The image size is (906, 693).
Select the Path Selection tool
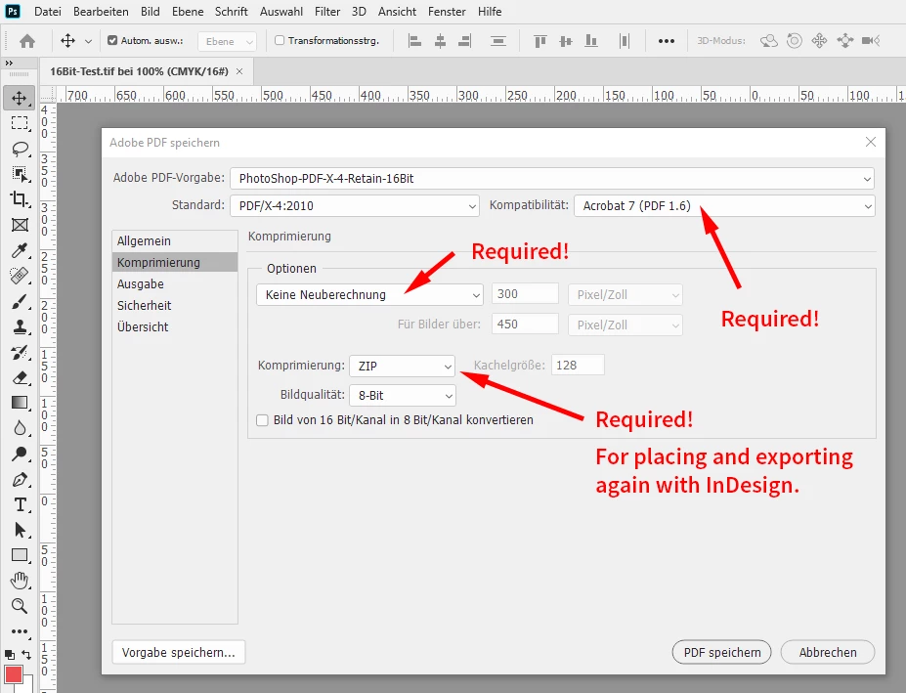coord(20,530)
